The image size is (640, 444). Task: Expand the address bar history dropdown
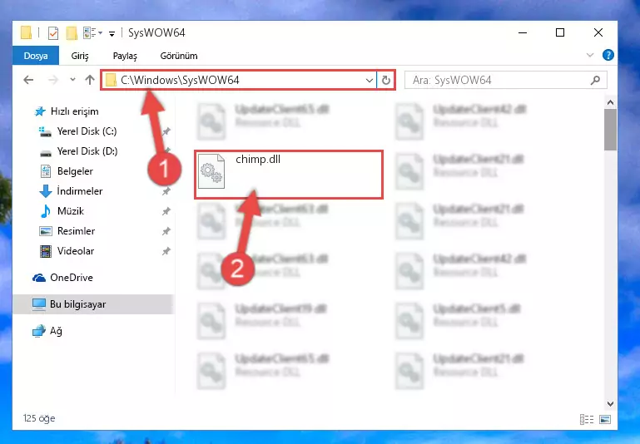point(370,80)
